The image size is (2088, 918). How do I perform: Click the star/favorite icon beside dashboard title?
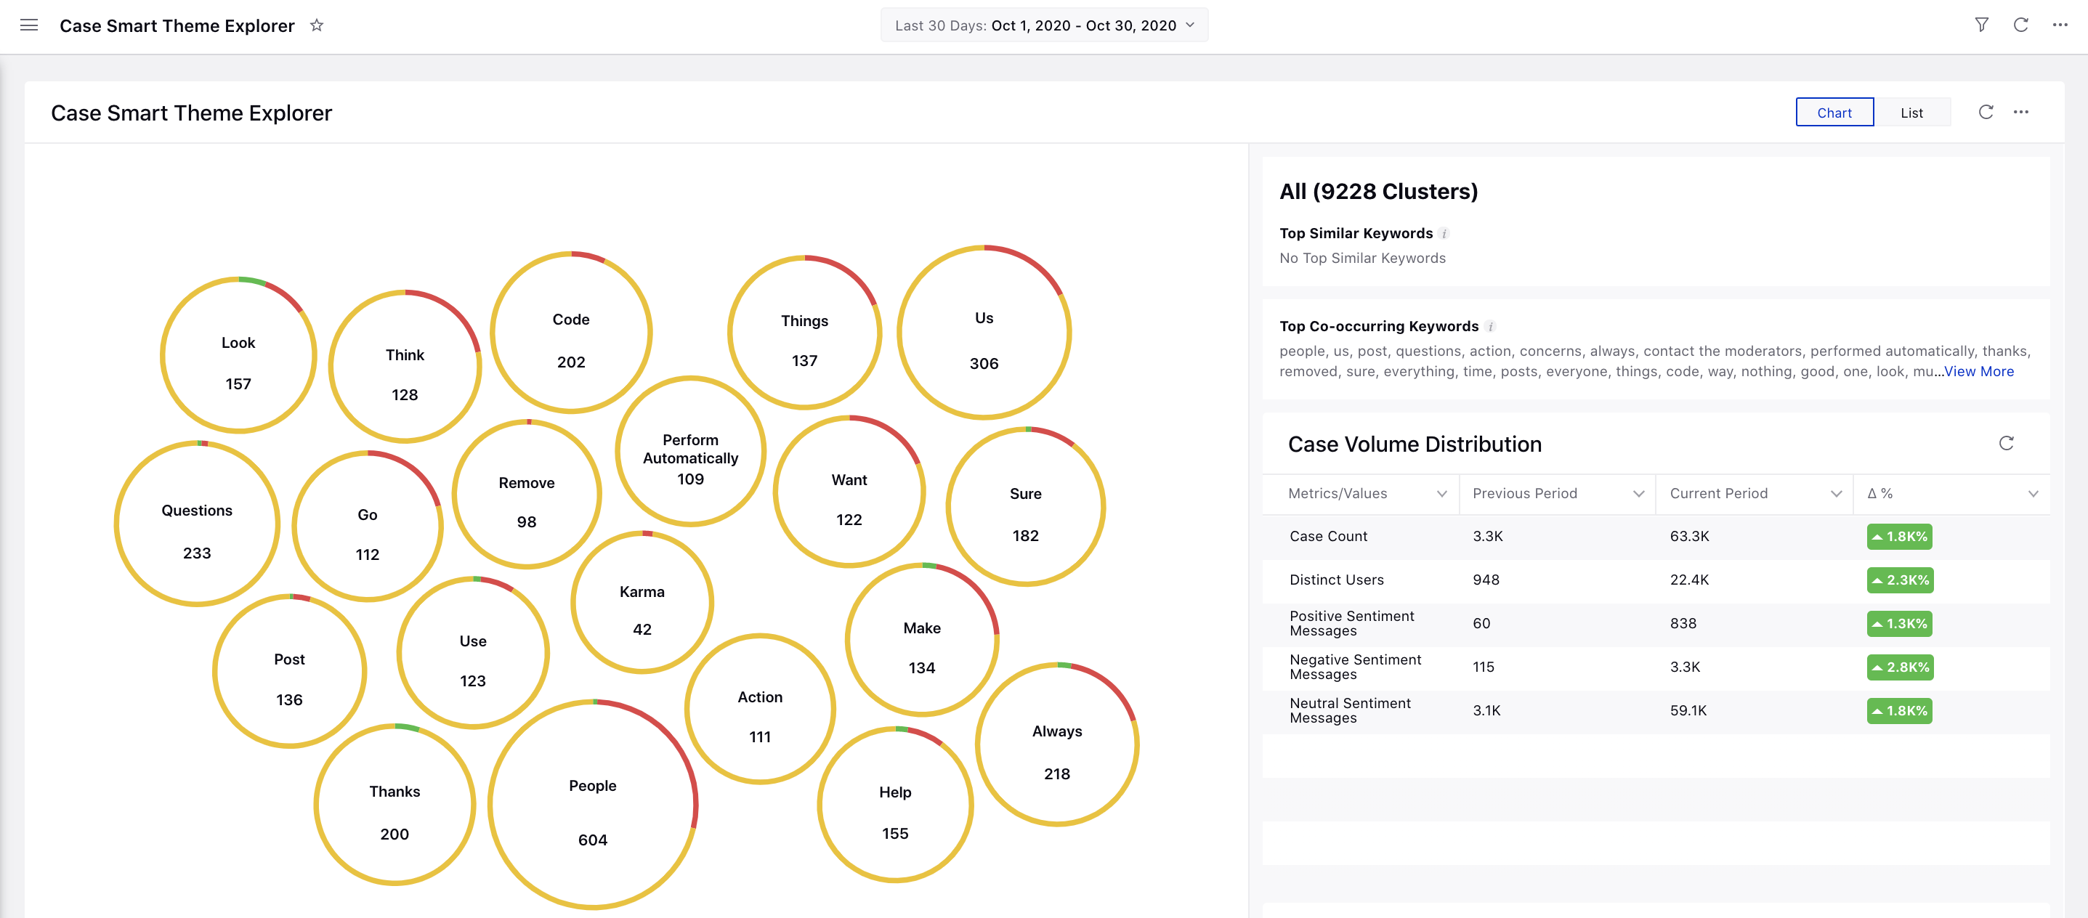[317, 25]
